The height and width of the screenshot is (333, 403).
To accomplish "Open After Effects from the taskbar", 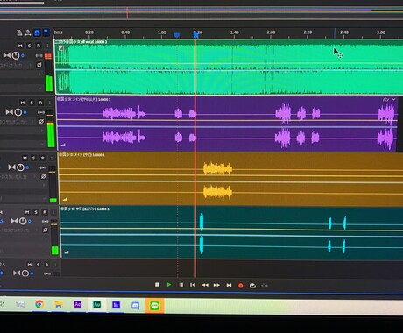I will pyautogui.click(x=77, y=305).
